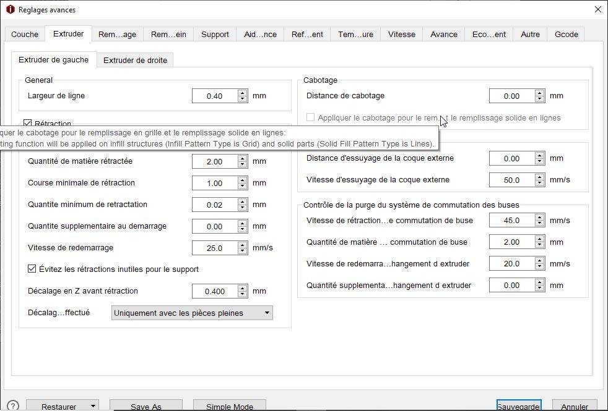Uncheck Évitez les rétractions inutiles pour le support

point(32,269)
